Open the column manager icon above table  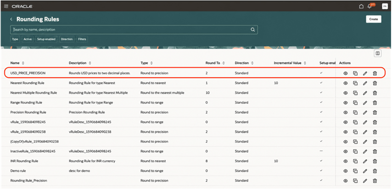377,53
